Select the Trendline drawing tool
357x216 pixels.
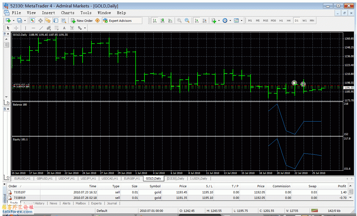tap(41, 28)
